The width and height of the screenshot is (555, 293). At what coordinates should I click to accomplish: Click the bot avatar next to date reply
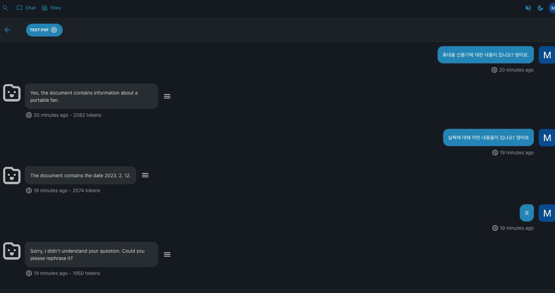click(12, 176)
